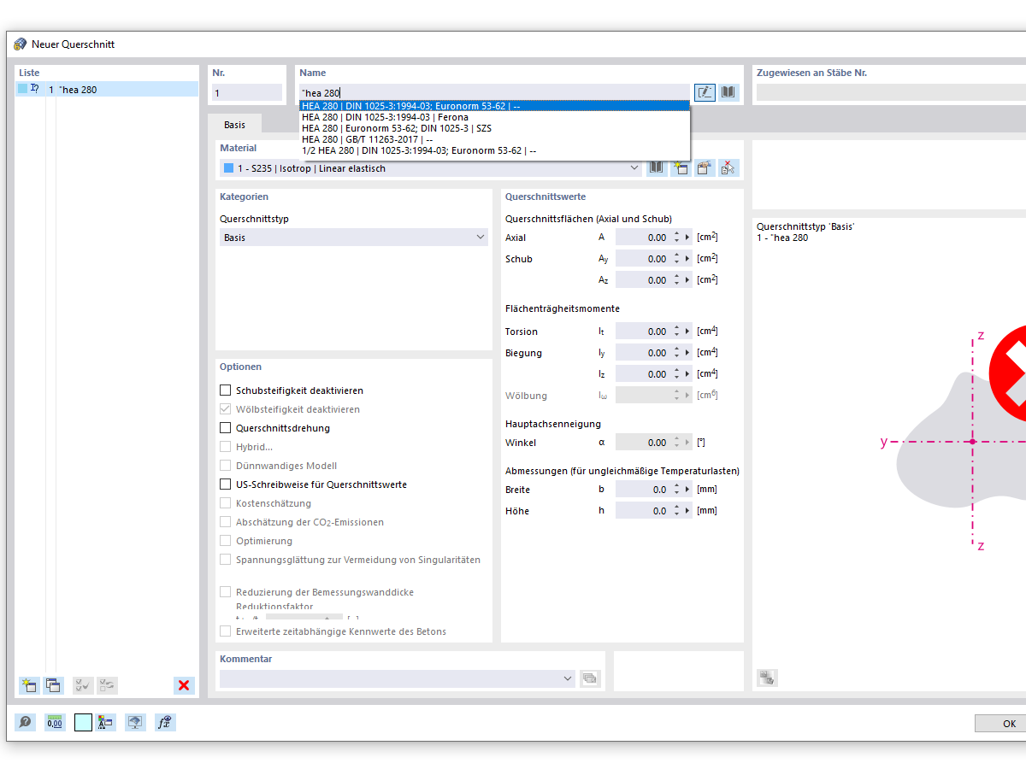Click the light cyan color swatch in bottom toolbar
Screen dimensions: 1026x769
tap(83, 722)
